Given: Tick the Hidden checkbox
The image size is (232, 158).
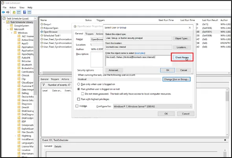Looking at the screenshot, I should (x=77, y=106).
